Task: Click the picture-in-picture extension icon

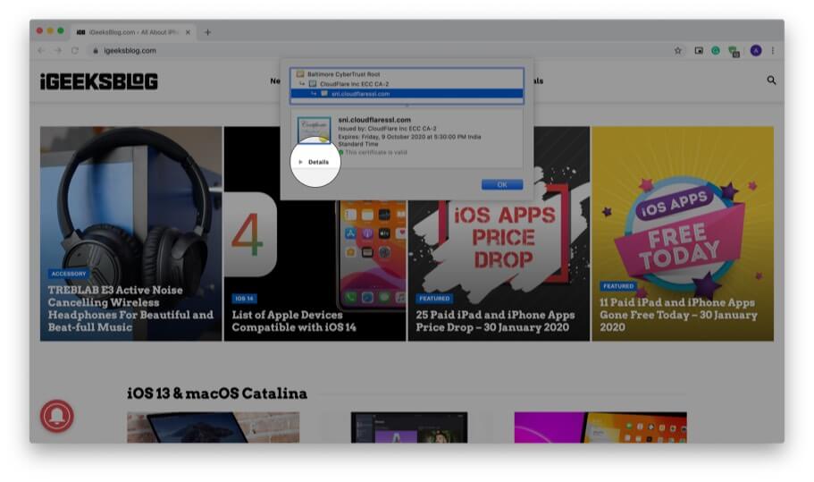Action: point(699,50)
